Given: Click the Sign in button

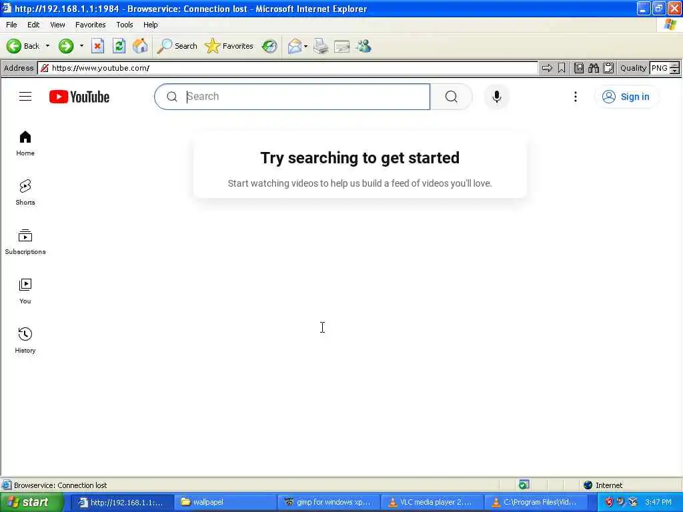Looking at the screenshot, I should click(x=626, y=97).
